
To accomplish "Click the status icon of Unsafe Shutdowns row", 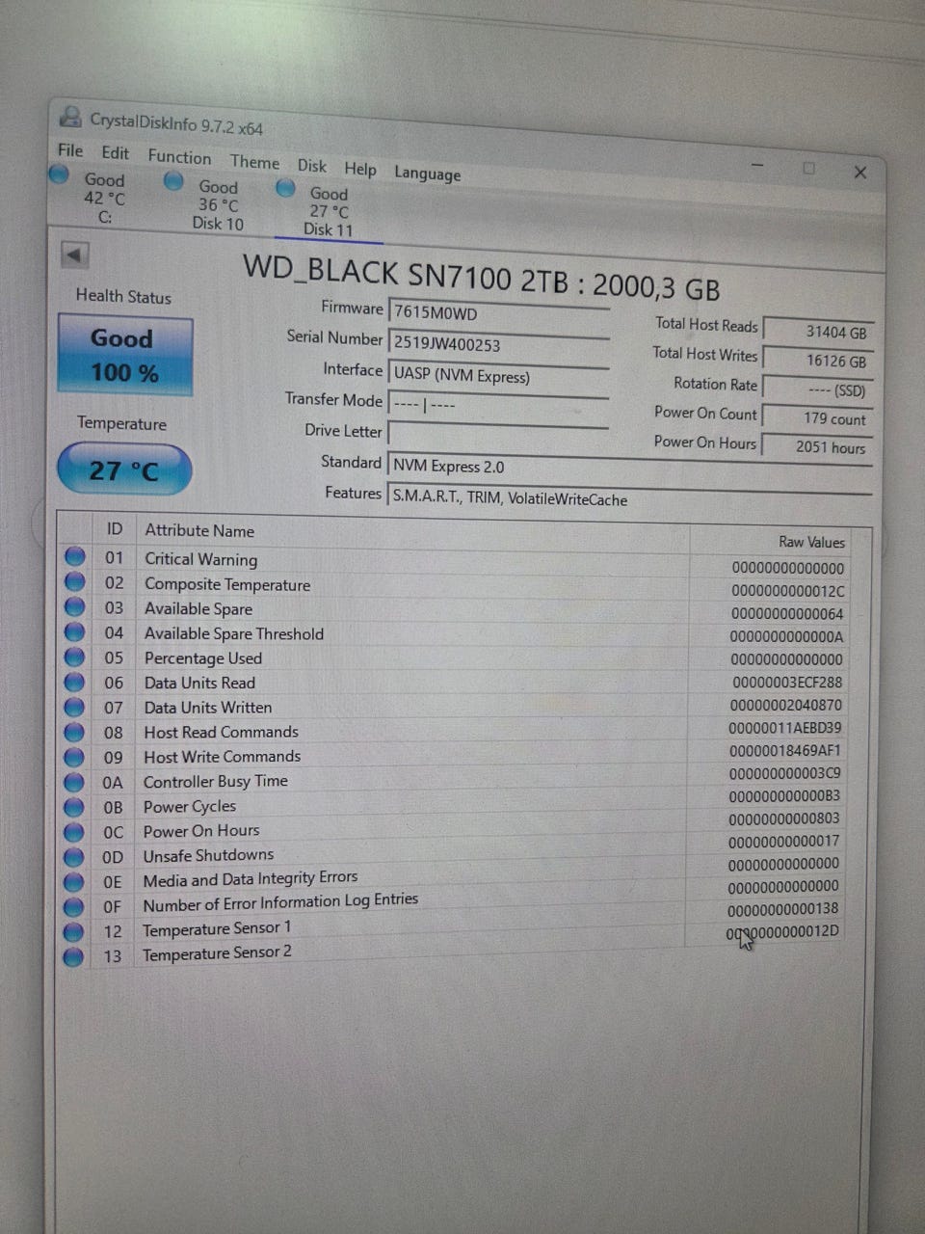I will [x=73, y=857].
